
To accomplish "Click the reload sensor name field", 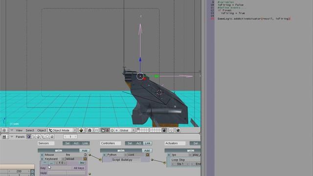I will pyautogui.click(x=74, y=159).
